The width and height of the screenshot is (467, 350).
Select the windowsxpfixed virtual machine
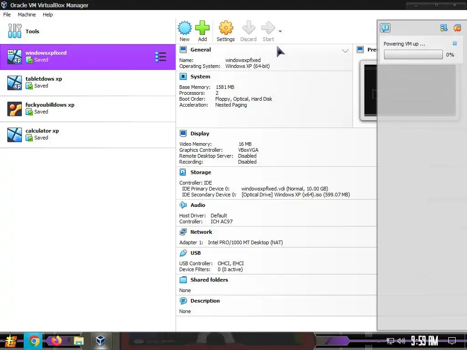pyautogui.click(x=88, y=57)
